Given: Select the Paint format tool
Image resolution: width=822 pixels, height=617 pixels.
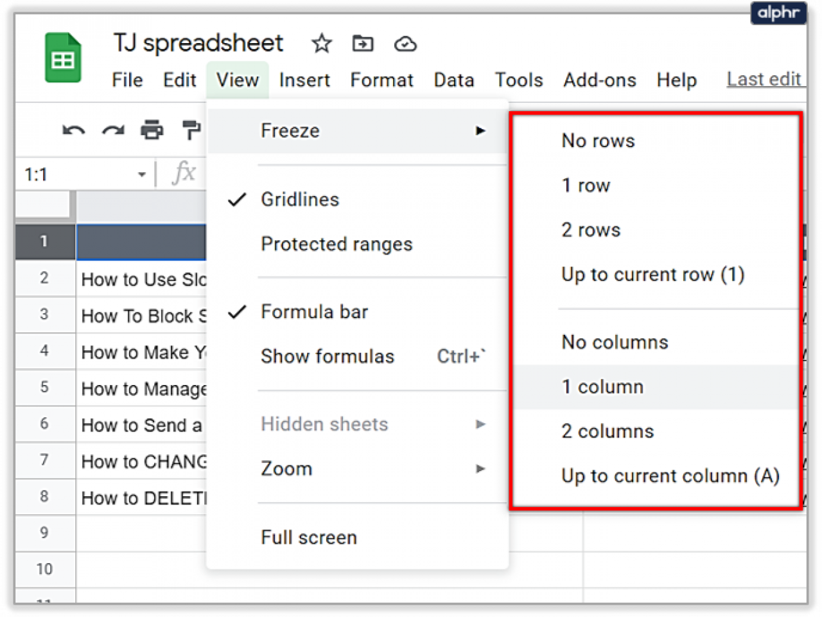Looking at the screenshot, I should [191, 129].
